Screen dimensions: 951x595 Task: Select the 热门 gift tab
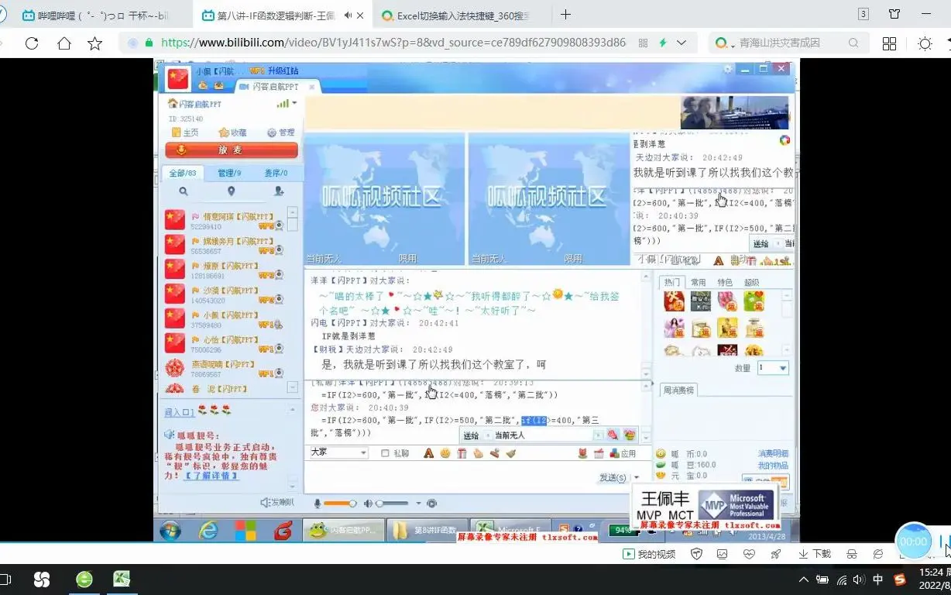click(671, 283)
